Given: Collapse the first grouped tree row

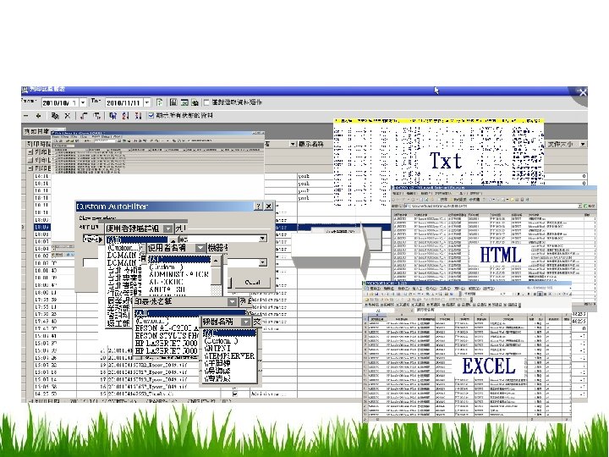Looking at the screenshot, I should tap(30, 152).
